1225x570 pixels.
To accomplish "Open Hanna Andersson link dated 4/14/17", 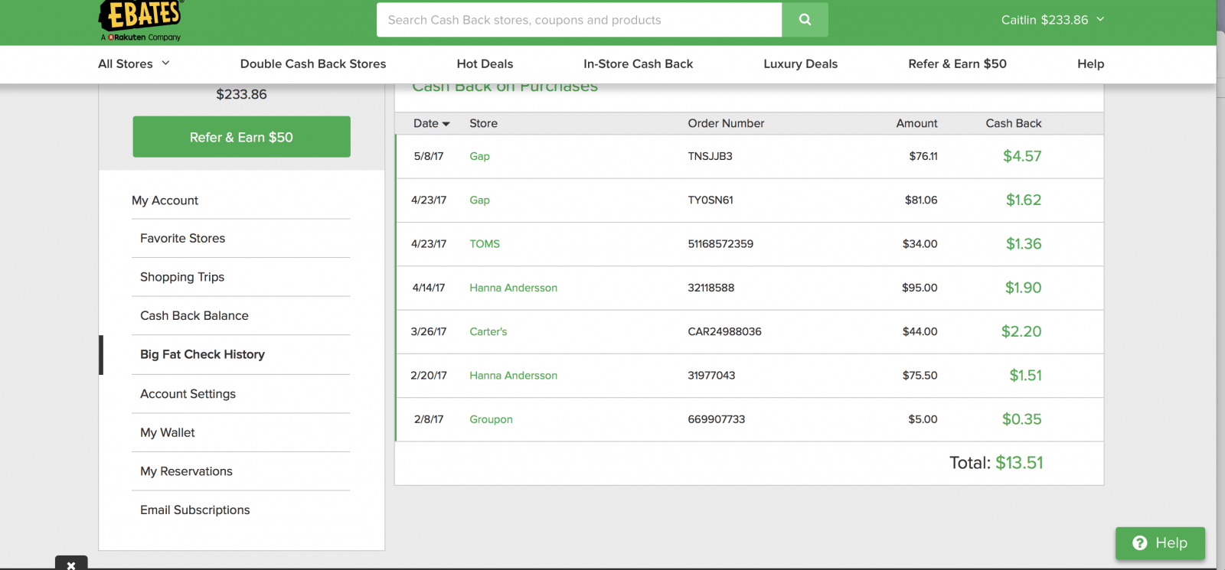I will click(x=513, y=288).
